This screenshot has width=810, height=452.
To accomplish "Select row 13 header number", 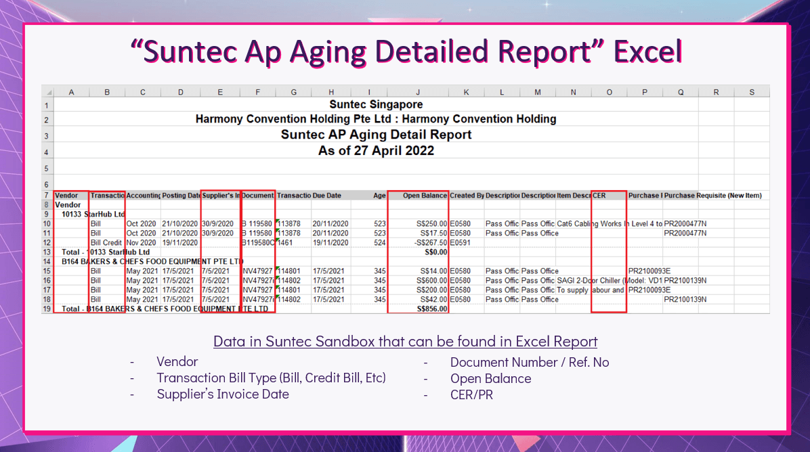I will click(47, 252).
